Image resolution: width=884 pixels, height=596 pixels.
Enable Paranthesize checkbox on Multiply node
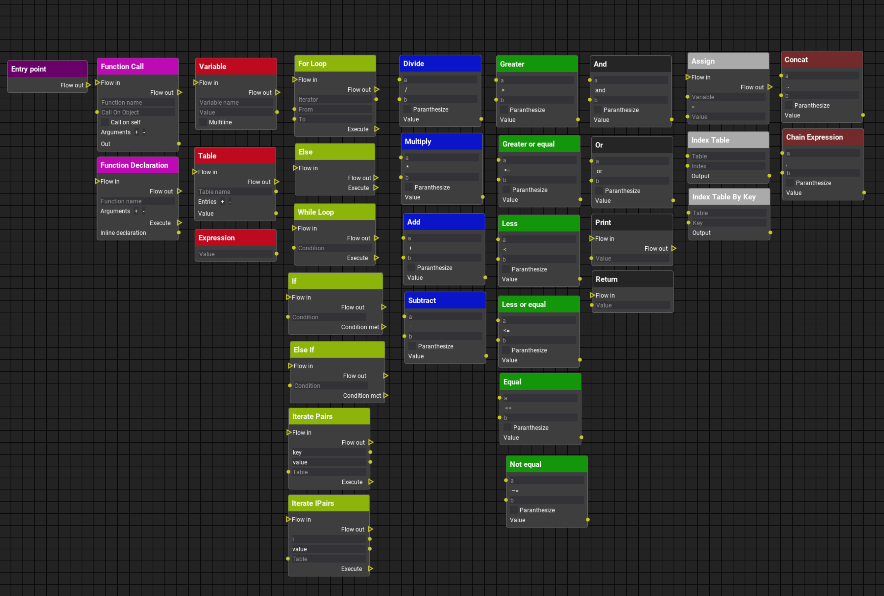[x=408, y=187]
